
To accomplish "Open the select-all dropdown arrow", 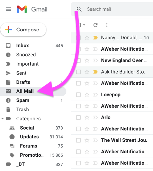I will pos(84,25).
